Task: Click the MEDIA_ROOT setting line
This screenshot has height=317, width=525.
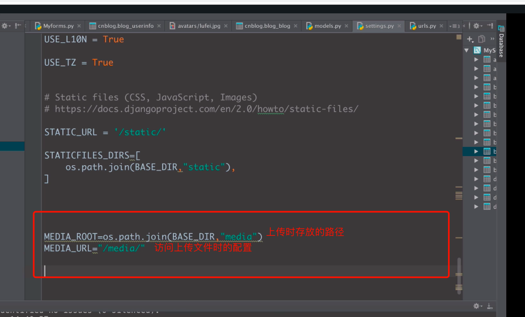Action: point(154,237)
